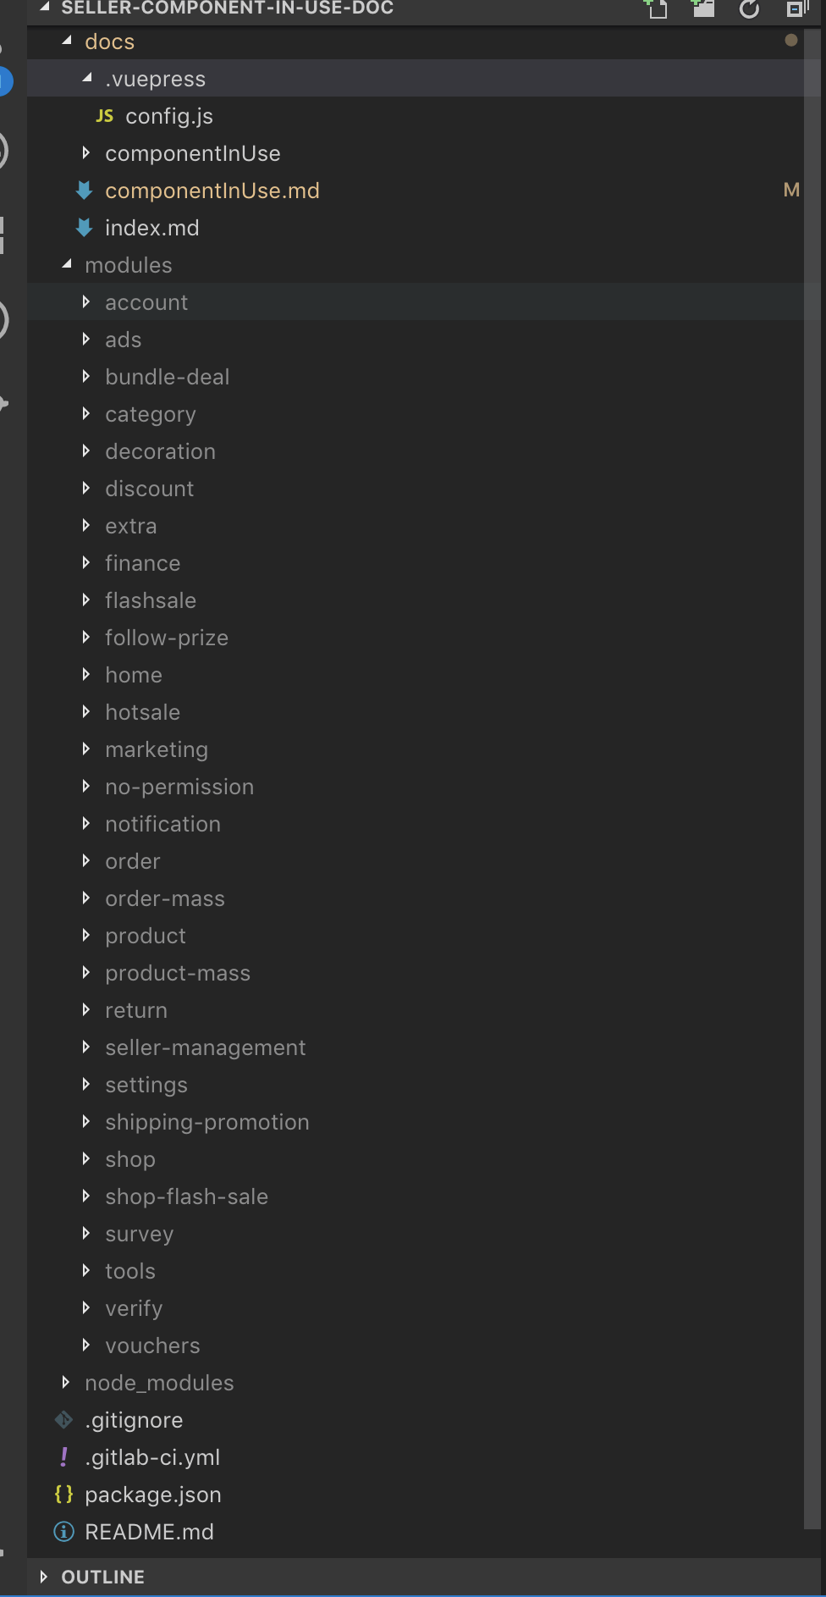Viewport: 826px width, 1597px height.
Task: Click the New File icon
Action: 657,8
